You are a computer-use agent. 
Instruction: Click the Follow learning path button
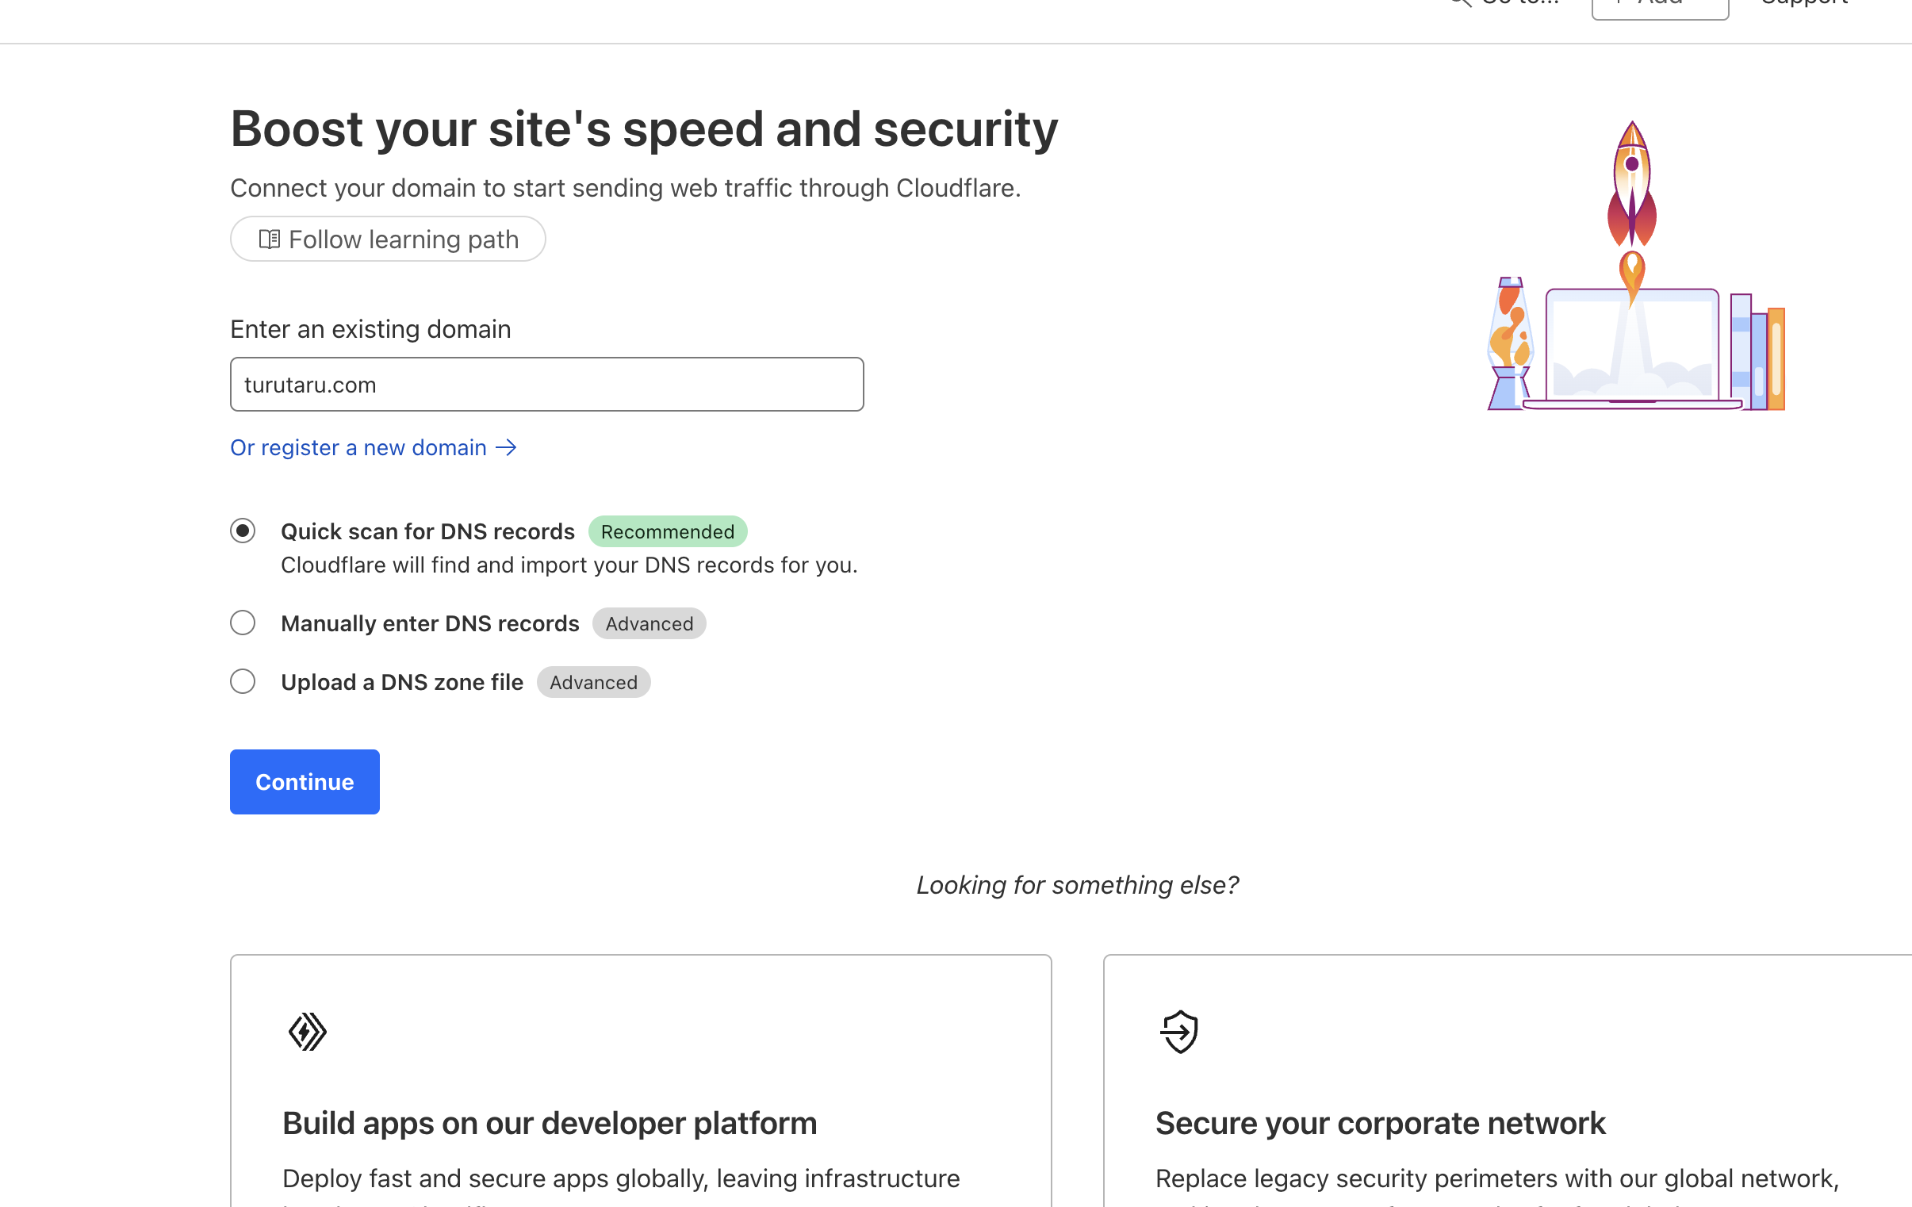[388, 239]
